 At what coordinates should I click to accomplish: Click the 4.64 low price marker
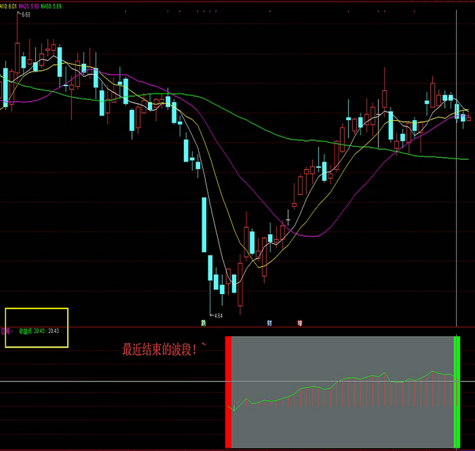(x=218, y=316)
